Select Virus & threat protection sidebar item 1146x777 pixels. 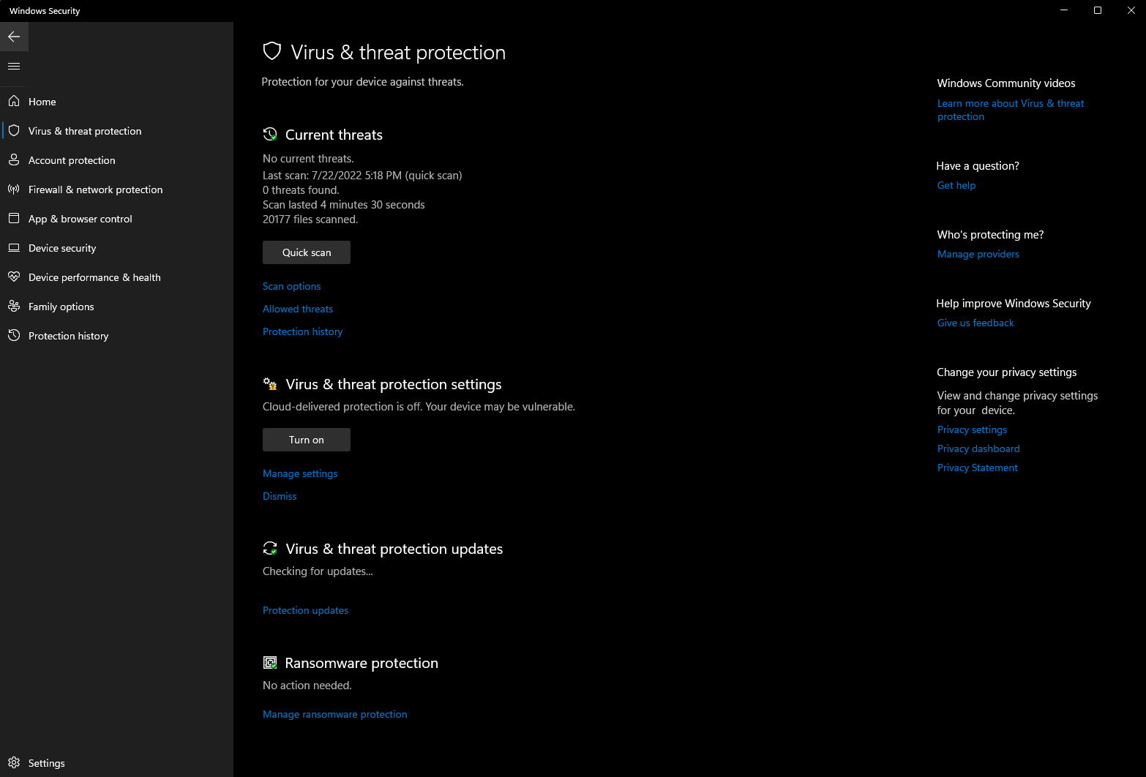pyautogui.click(x=85, y=131)
